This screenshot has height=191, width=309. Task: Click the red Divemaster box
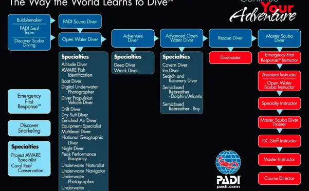point(230,58)
